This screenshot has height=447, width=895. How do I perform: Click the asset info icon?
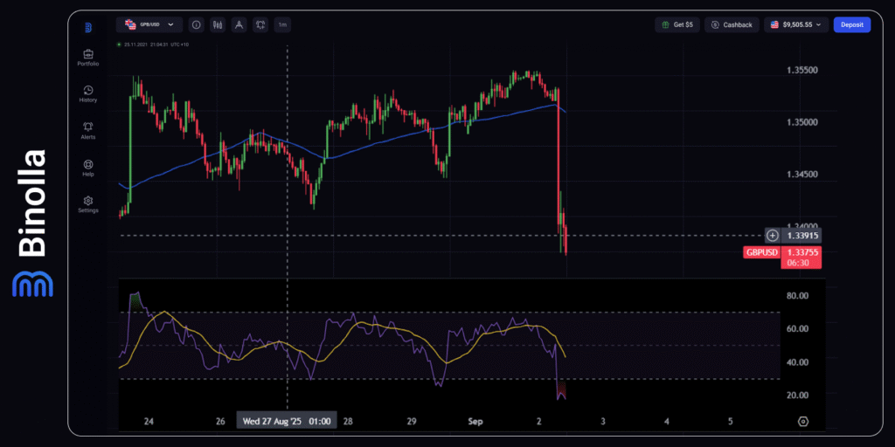click(196, 25)
